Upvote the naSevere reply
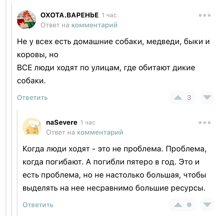The width and height of the screenshot is (219, 216). (178, 205)
